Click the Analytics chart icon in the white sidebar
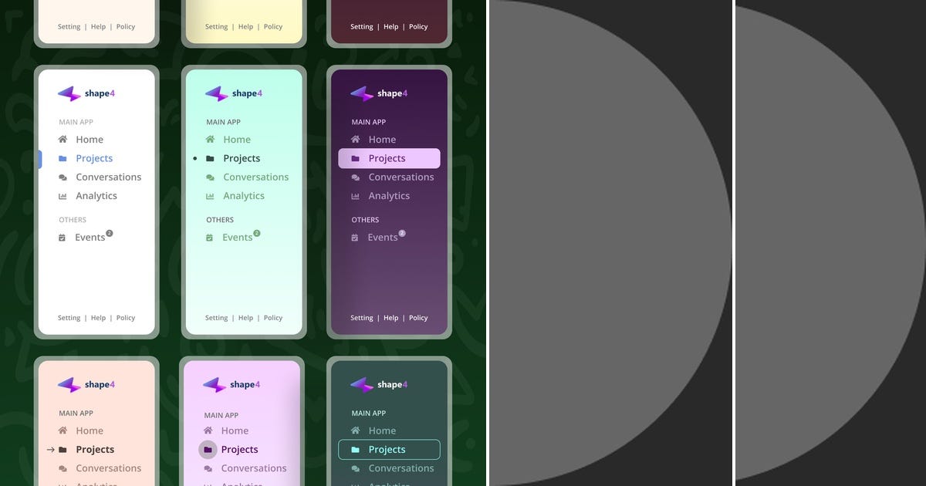The width and height of the screenshot is (926, 486). [63, 196]
